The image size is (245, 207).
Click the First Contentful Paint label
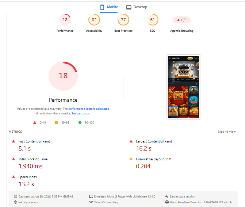tap(34, 141)
